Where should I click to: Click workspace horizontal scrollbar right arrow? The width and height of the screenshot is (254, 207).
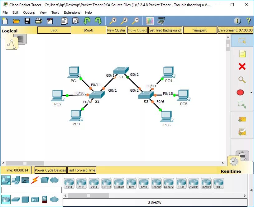(x=223, y=163)
